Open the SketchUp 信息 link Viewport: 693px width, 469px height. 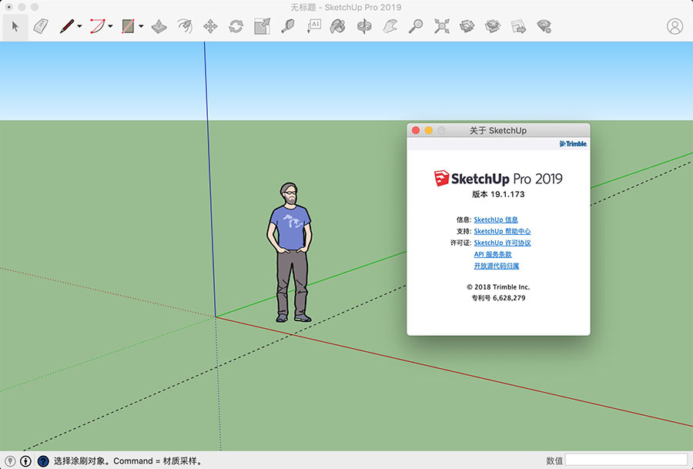[x=495, y=219]
